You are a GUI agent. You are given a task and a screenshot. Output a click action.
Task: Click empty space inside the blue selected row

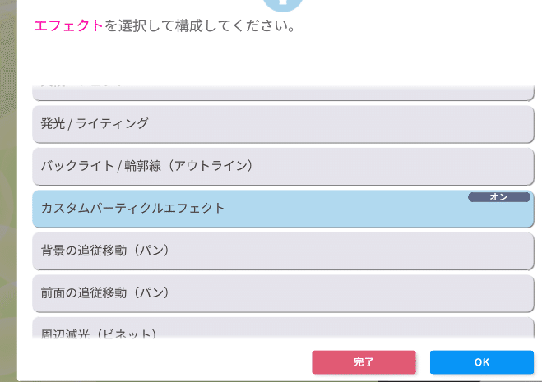[345, 213]
